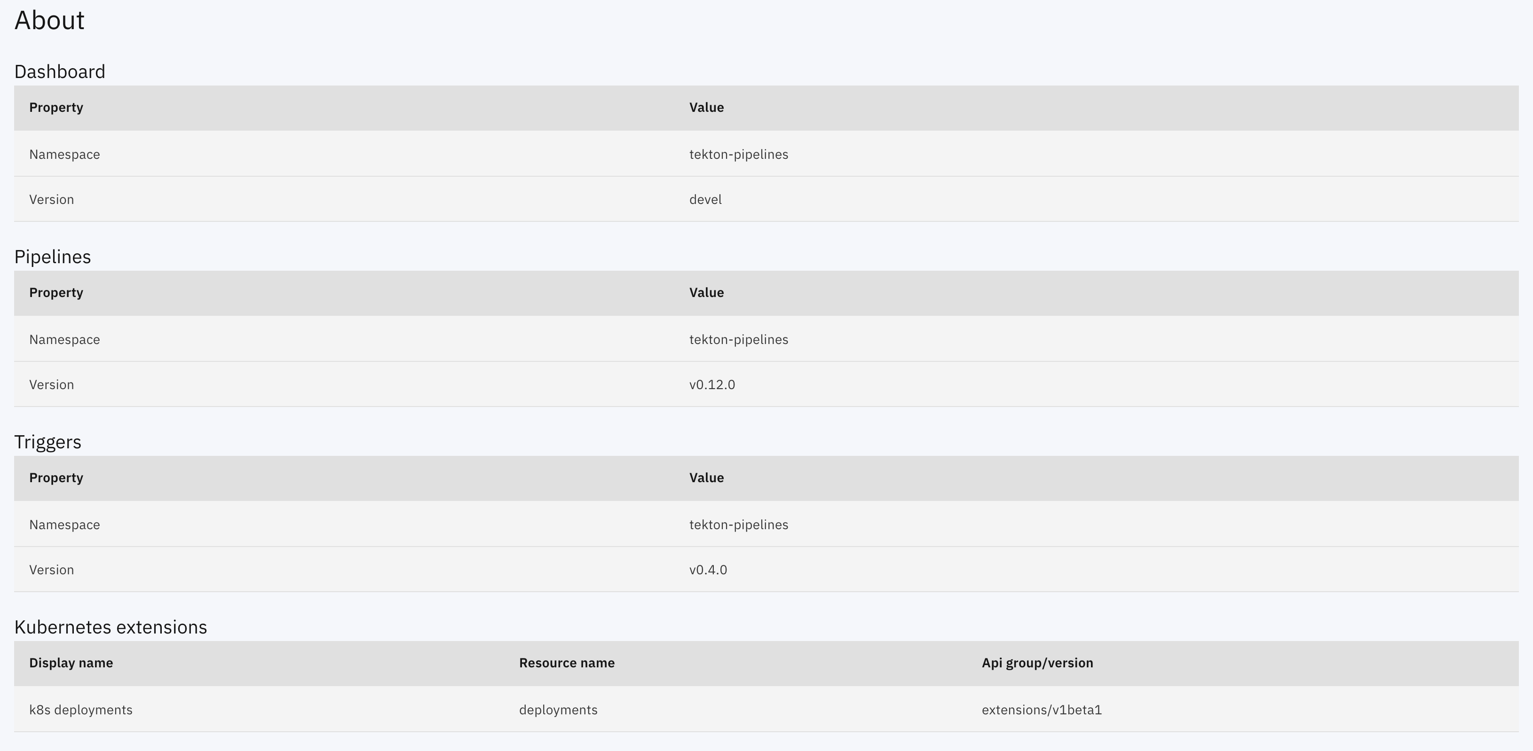Select the Triggers section heading
Image resolution: width=1533 pixels, height=751 pixels.
pyautogui.click(x=48, y=441)
